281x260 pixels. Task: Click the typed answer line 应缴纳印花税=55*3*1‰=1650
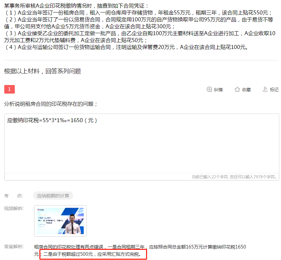53,120
